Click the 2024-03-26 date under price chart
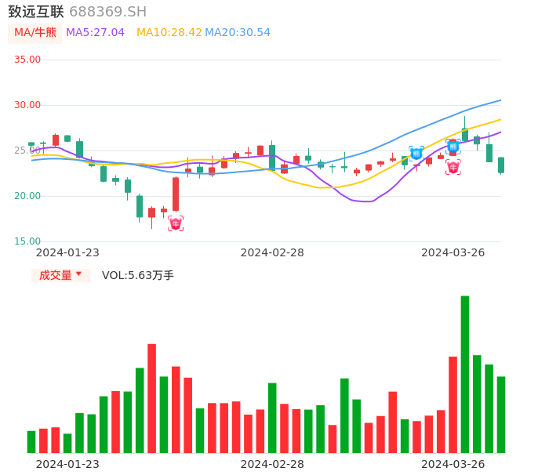The image size is (538, 475). 453,252
